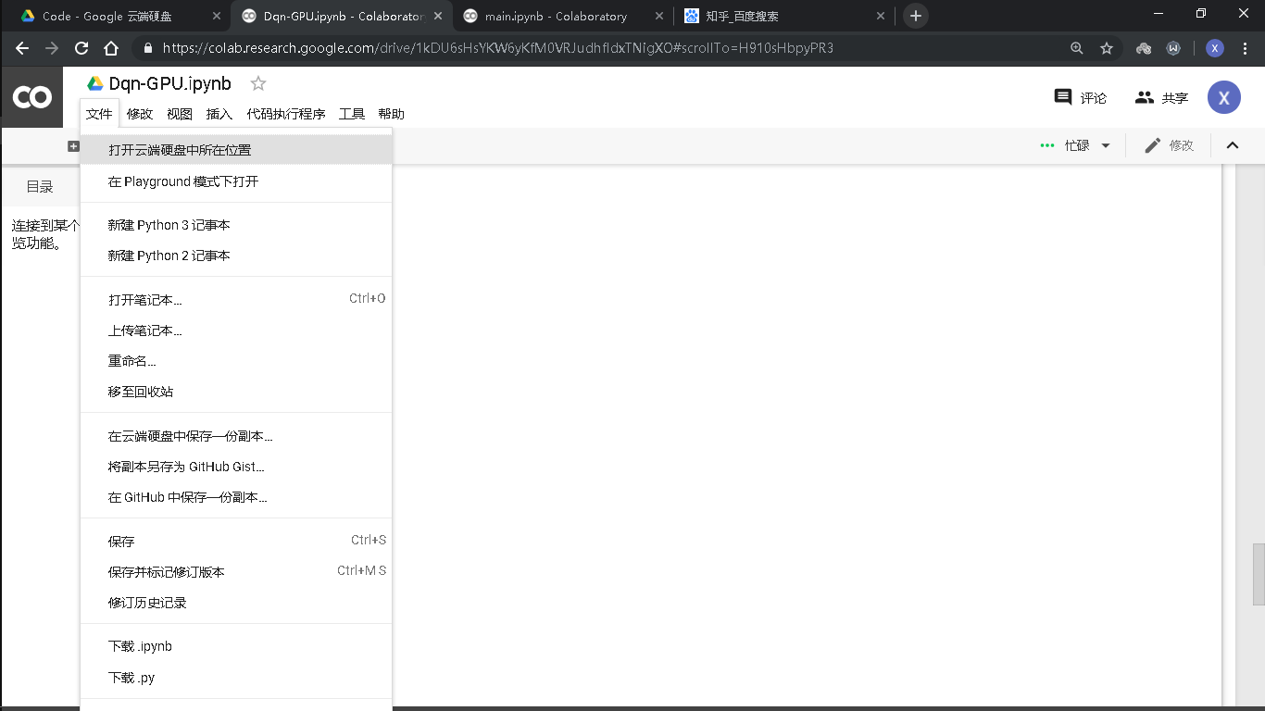Select 保存并标记修订版本

pos(236,572)
